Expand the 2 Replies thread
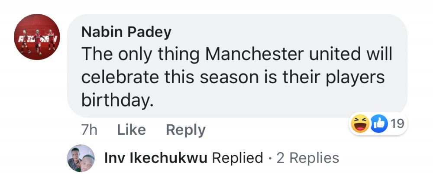 pos(308,158)
